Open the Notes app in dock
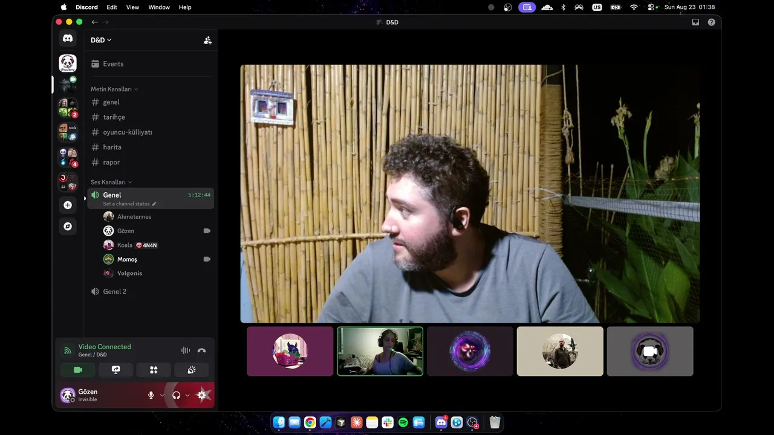Screen dimensions: 774x435 pos(372,422)
